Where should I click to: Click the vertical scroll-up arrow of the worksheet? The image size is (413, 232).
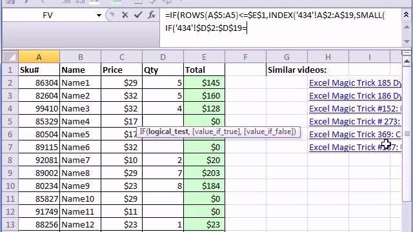(x=407, y=61)
